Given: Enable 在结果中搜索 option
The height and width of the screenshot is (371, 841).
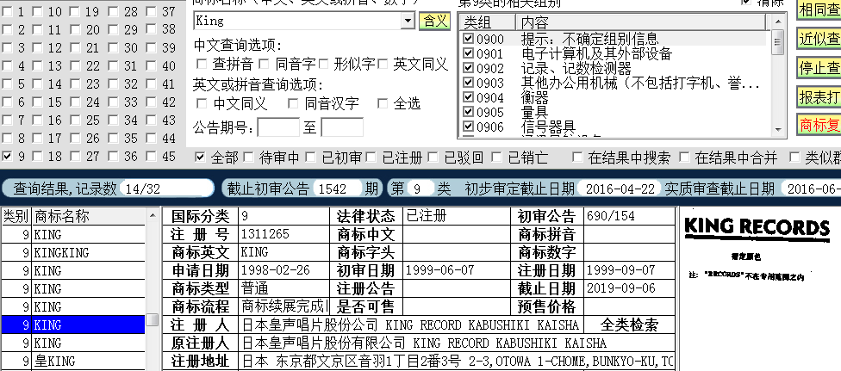Looking at the screenshot, I should [x=577, y=157].
